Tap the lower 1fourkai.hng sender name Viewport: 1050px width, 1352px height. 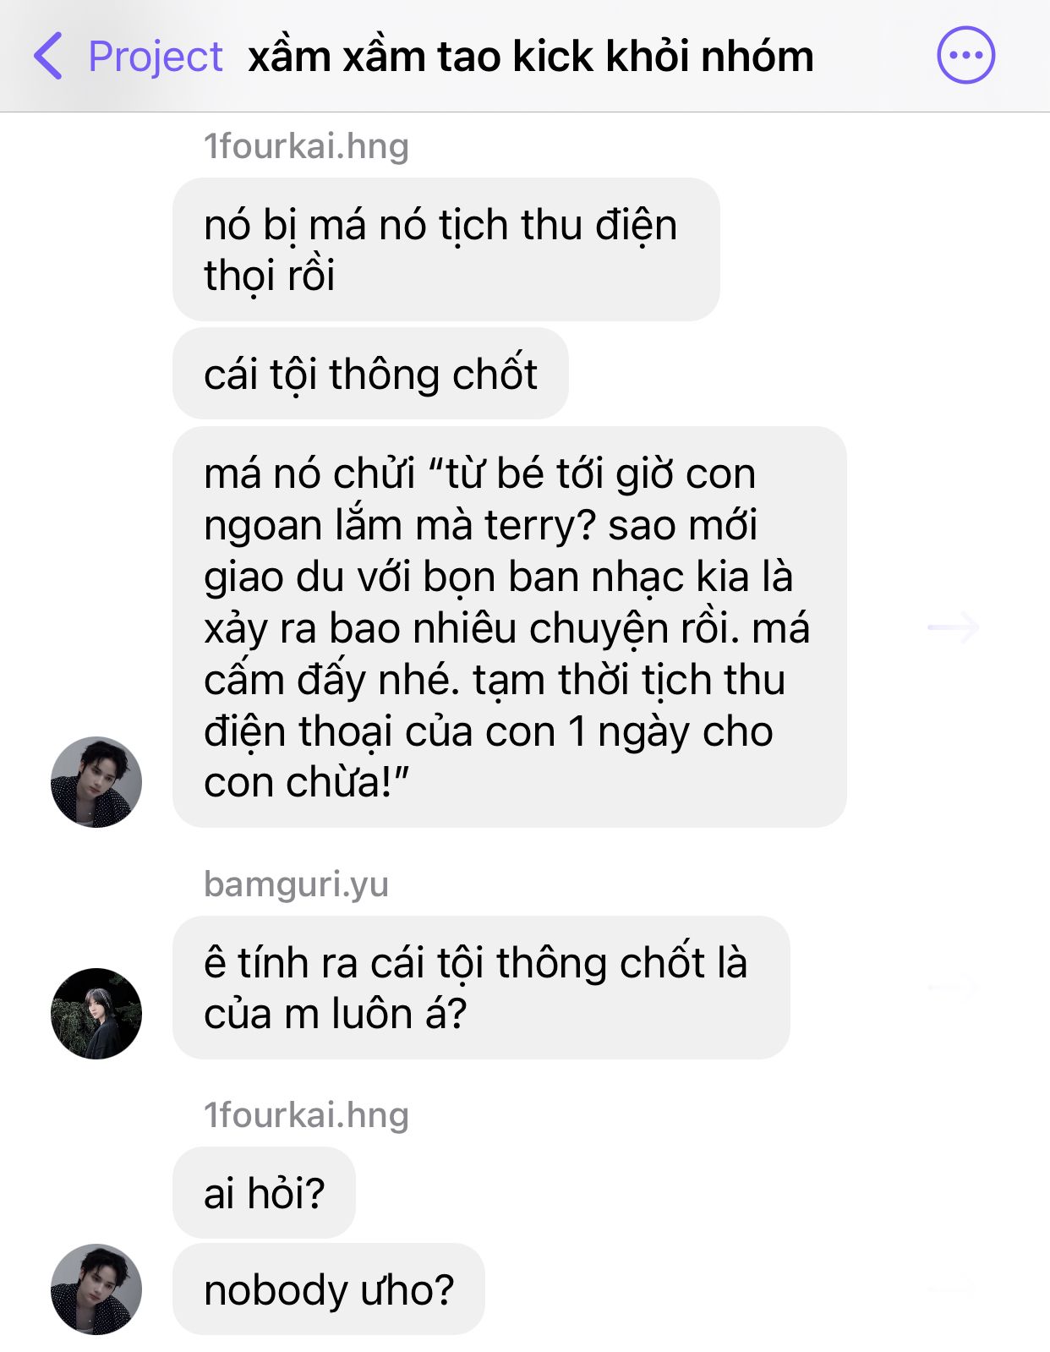[306, 1114]
